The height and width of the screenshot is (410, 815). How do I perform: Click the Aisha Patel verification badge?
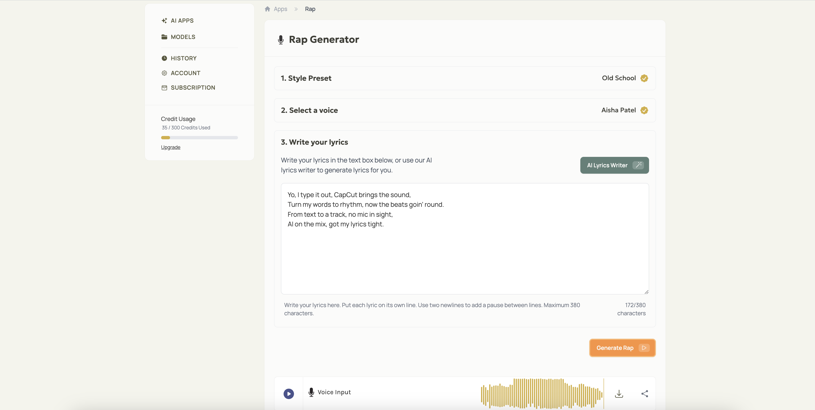(x=644, y=110)
